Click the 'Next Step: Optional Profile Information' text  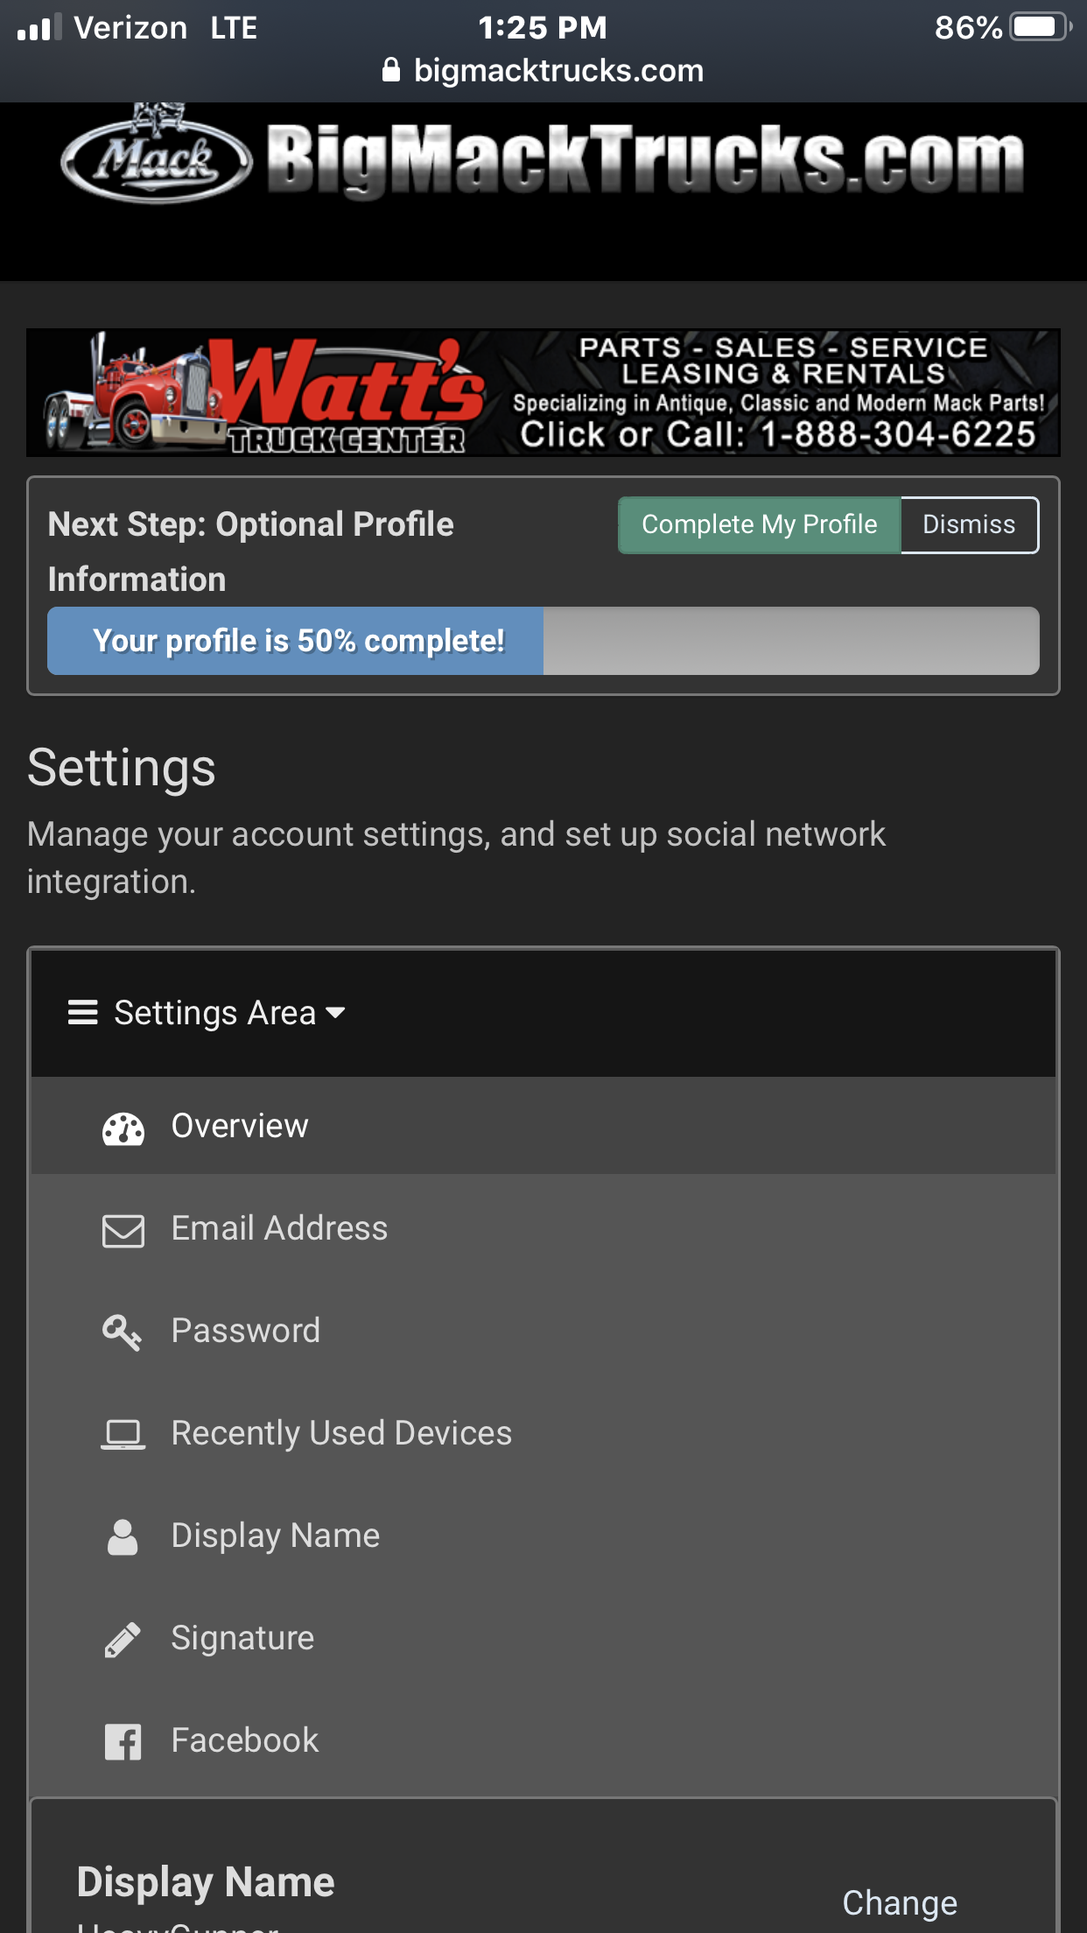tap(251, 552)
